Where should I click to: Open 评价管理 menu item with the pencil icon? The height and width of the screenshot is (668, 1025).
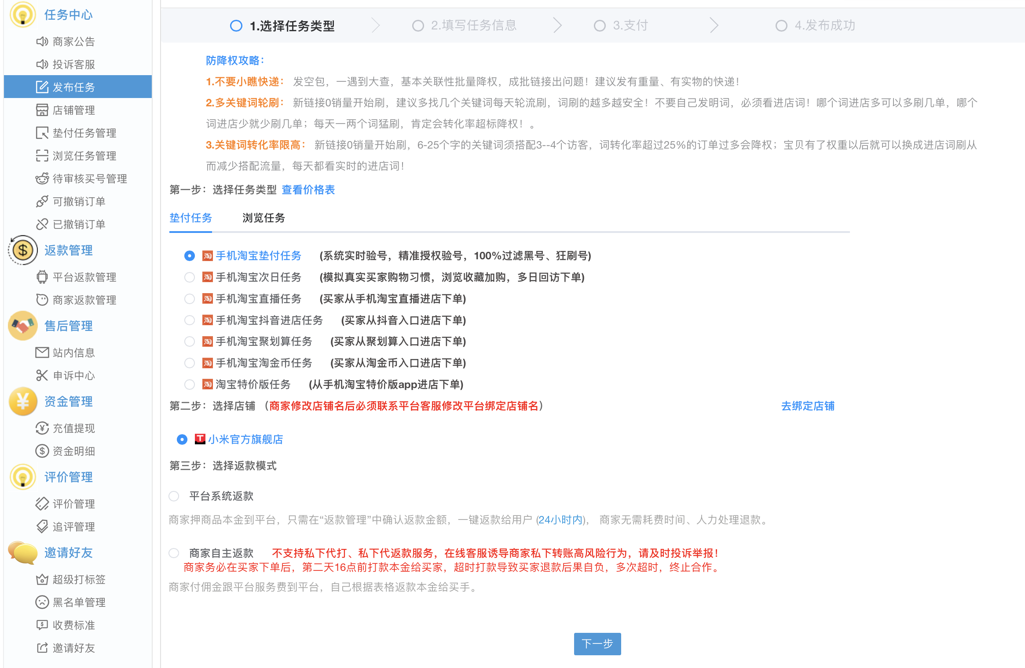[x=78, y=504]
